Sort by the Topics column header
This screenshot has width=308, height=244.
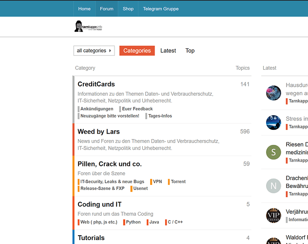point(242,68)
